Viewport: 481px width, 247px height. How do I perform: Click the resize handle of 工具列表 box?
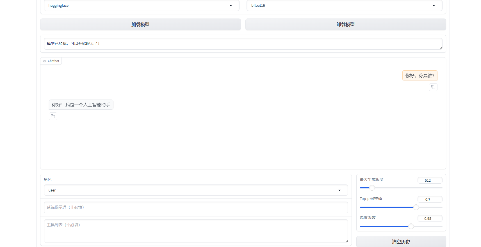click(346, 241)
